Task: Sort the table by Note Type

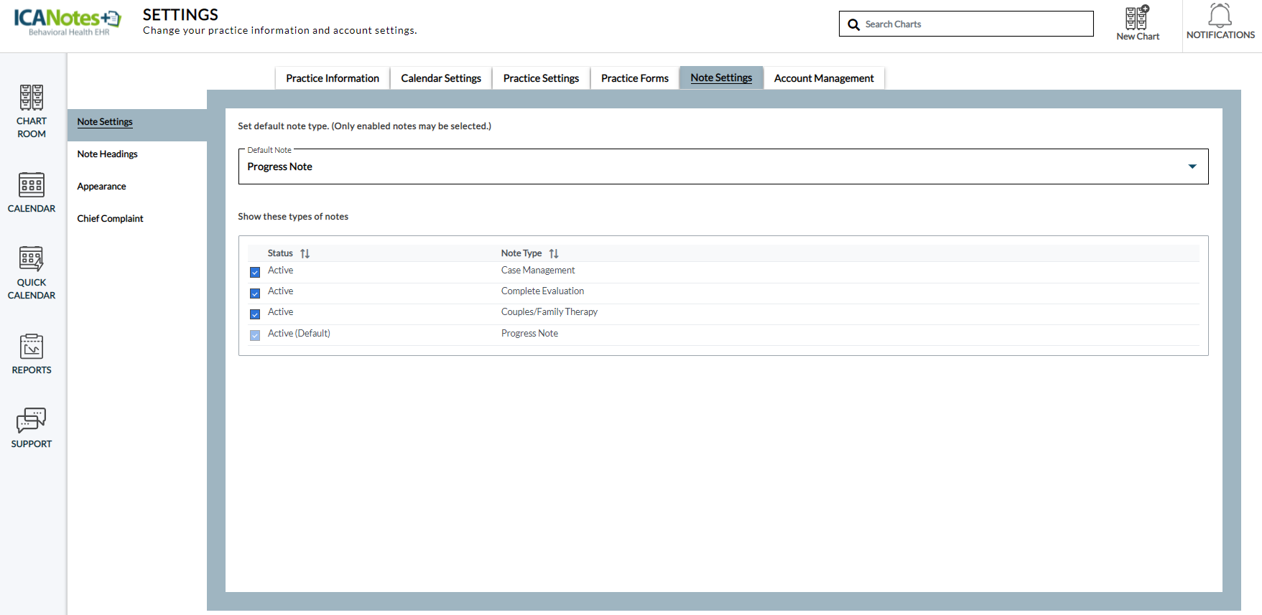Action: [x=553, y=253]
